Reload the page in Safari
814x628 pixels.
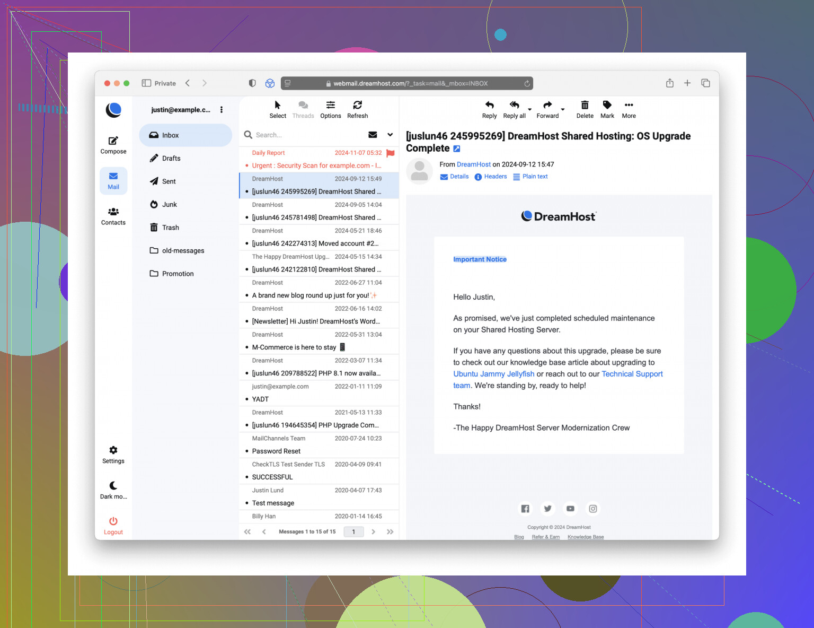pos(527,83)
